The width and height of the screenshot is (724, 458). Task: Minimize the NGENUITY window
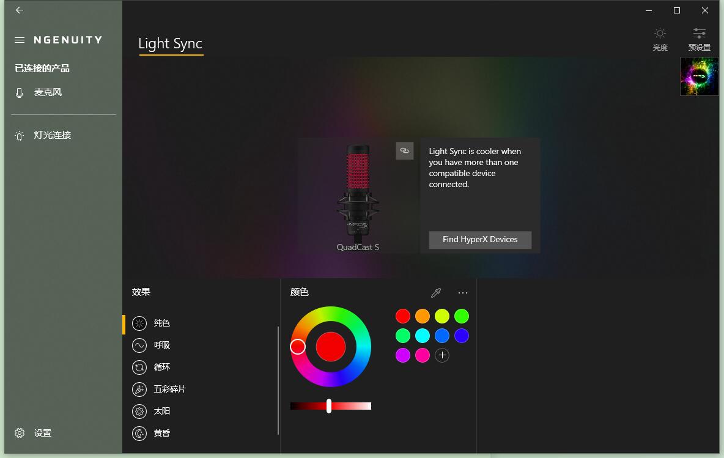pyautogui.click(x=649, y=10)
